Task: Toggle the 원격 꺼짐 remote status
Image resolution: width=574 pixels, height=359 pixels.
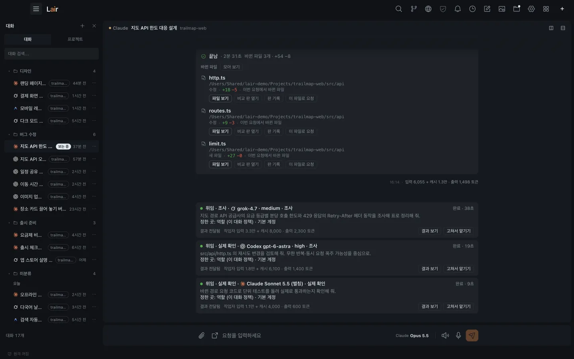Action: point(18,354)
